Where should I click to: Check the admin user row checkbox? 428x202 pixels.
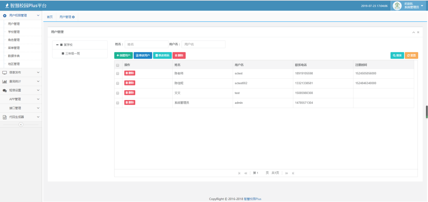(118, 103)
